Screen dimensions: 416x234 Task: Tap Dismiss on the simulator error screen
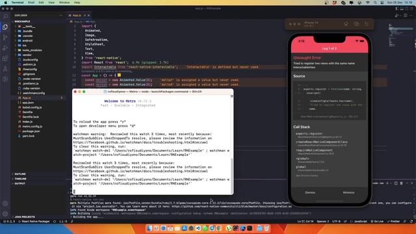coord(310,192)
